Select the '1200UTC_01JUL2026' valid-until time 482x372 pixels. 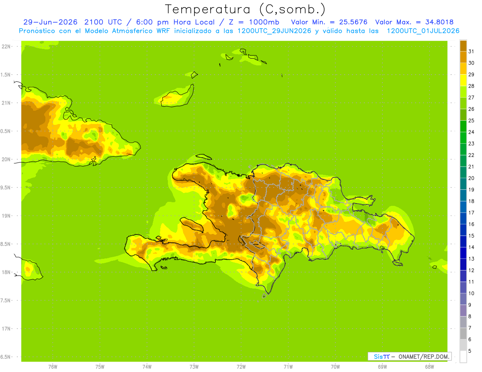(x=423, y=31)
